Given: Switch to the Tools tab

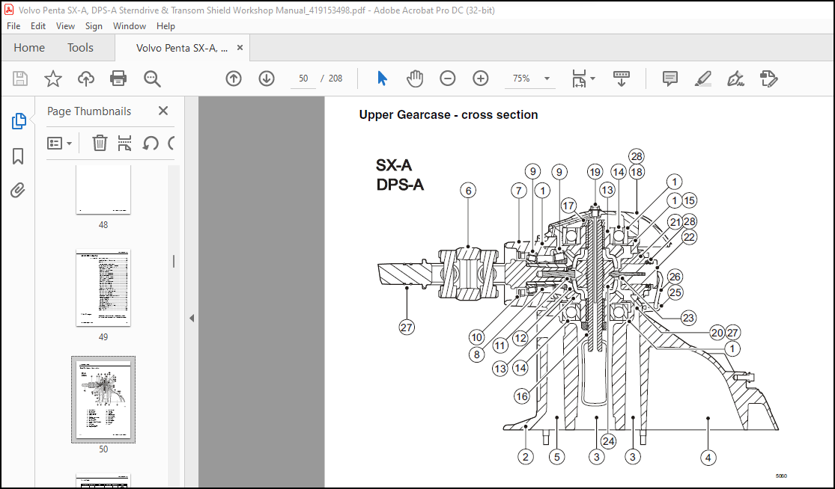Looking at the screenshot, I should tap(80, 48).
